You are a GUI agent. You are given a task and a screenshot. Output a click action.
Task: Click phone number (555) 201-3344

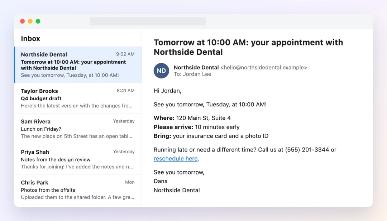pos(307,150)
